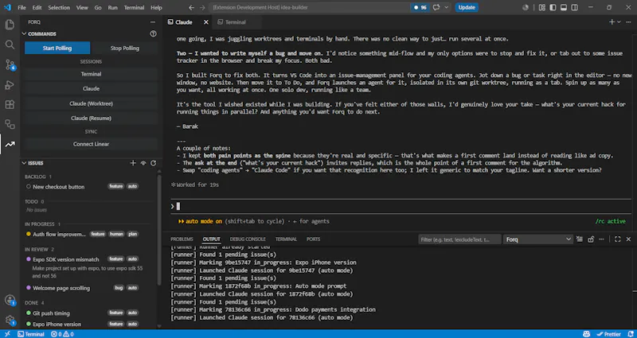Open the Explorer view in activity bar
637x338 pixels.
tap(10, 25)
